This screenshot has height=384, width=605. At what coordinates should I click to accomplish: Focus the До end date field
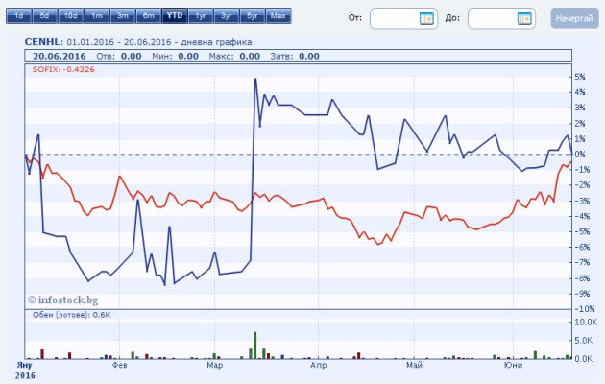click(501, 18)
